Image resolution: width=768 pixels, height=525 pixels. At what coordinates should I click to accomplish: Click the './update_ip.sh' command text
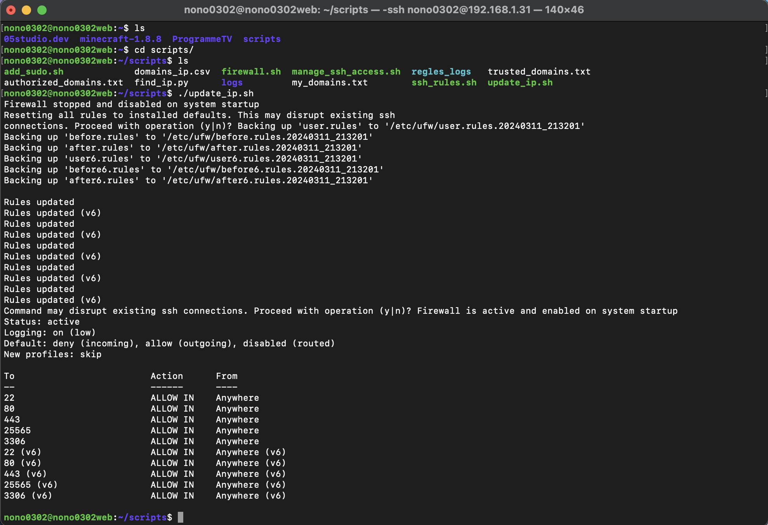pos(216,93)
